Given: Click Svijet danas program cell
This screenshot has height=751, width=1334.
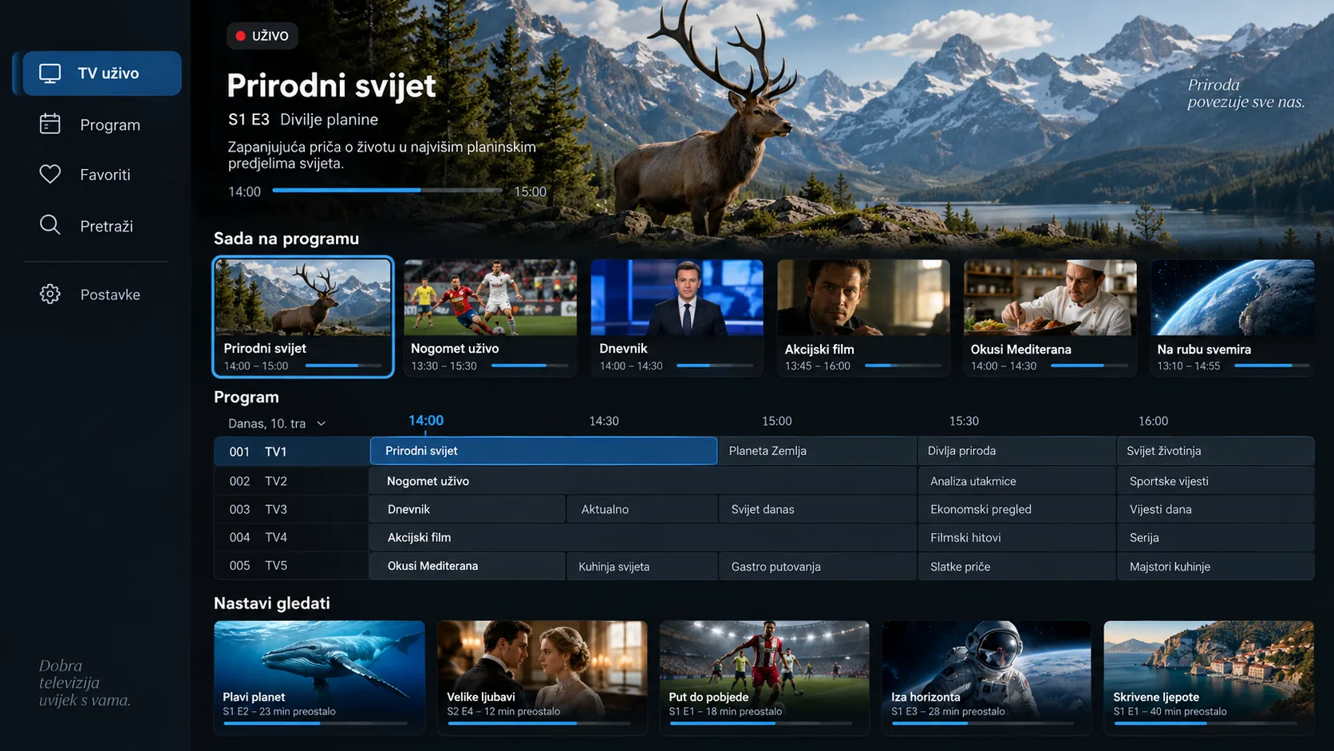Looking at the screenshot, I should (817, 509).
